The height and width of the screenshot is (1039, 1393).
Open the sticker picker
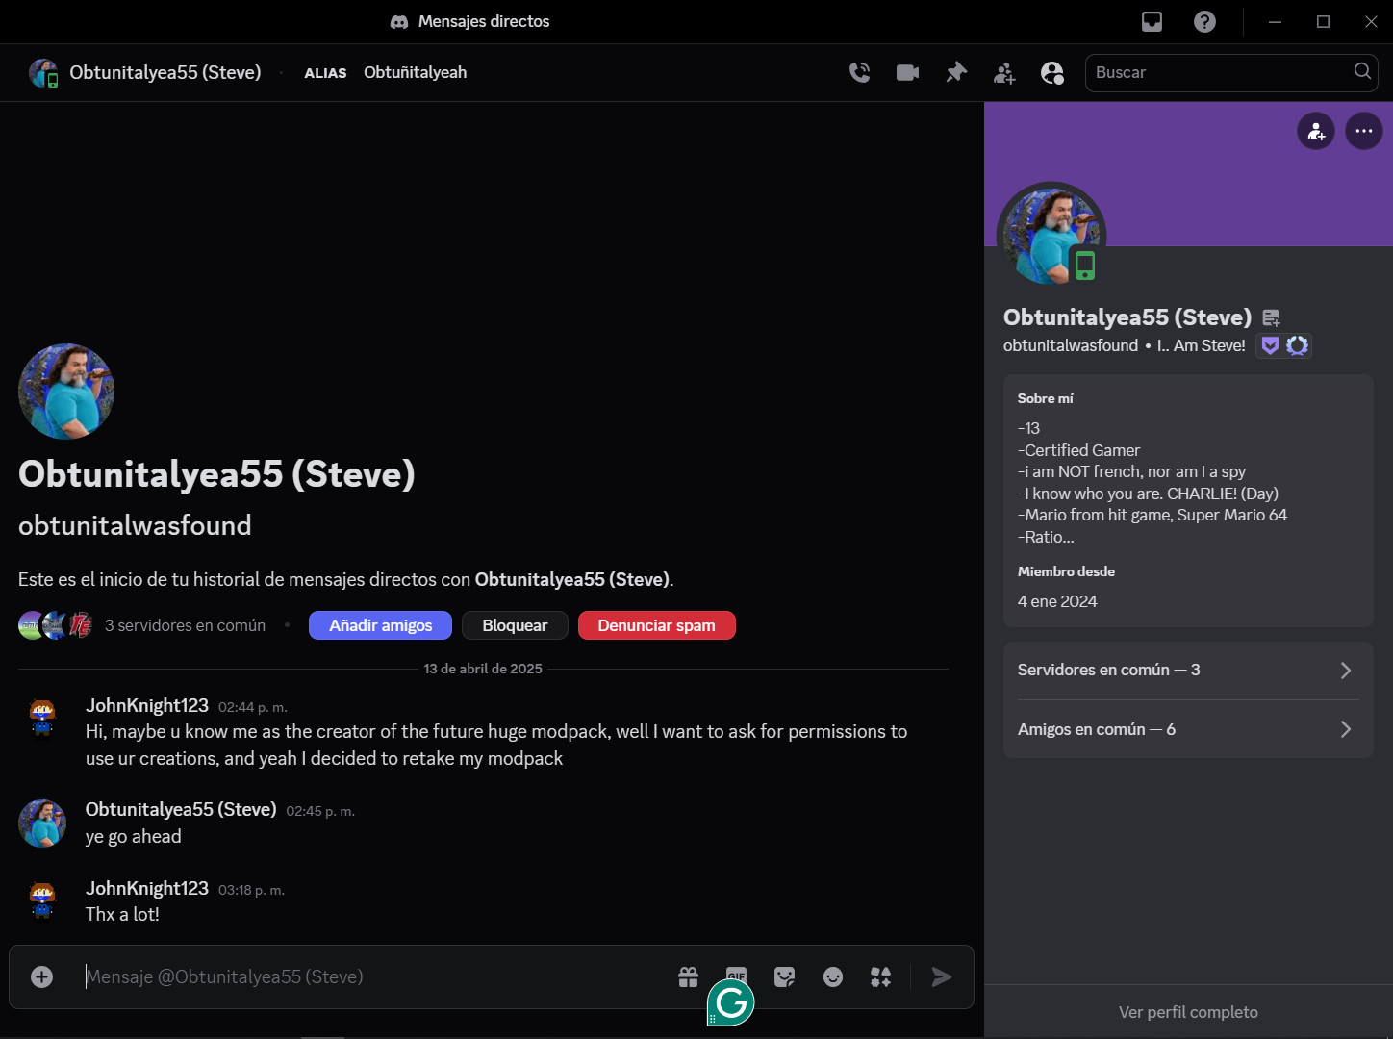tap(785, 976)
